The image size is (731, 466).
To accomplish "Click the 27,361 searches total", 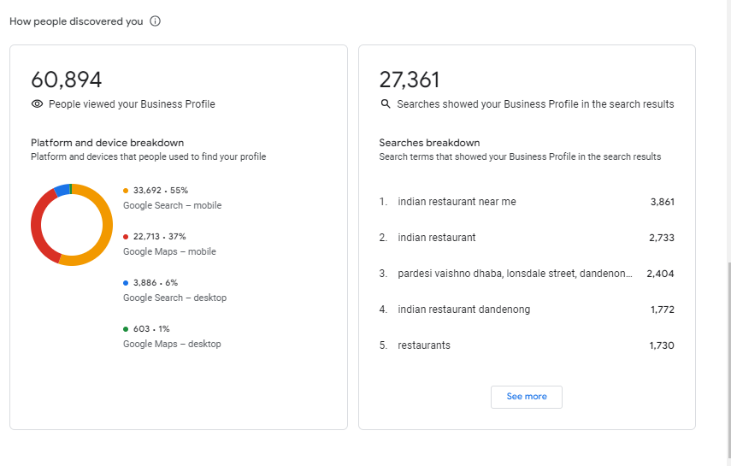I will pyautogui.click(x=410, y=80).
